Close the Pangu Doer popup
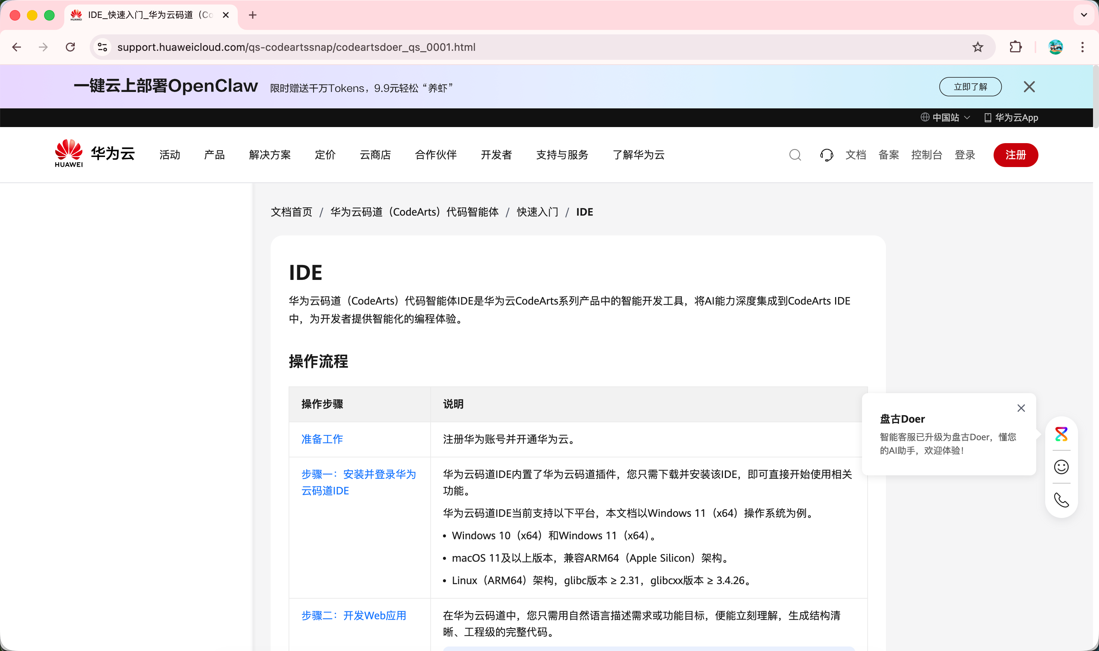Viewport: 1099px width, 651px height. click(1021, 408)
